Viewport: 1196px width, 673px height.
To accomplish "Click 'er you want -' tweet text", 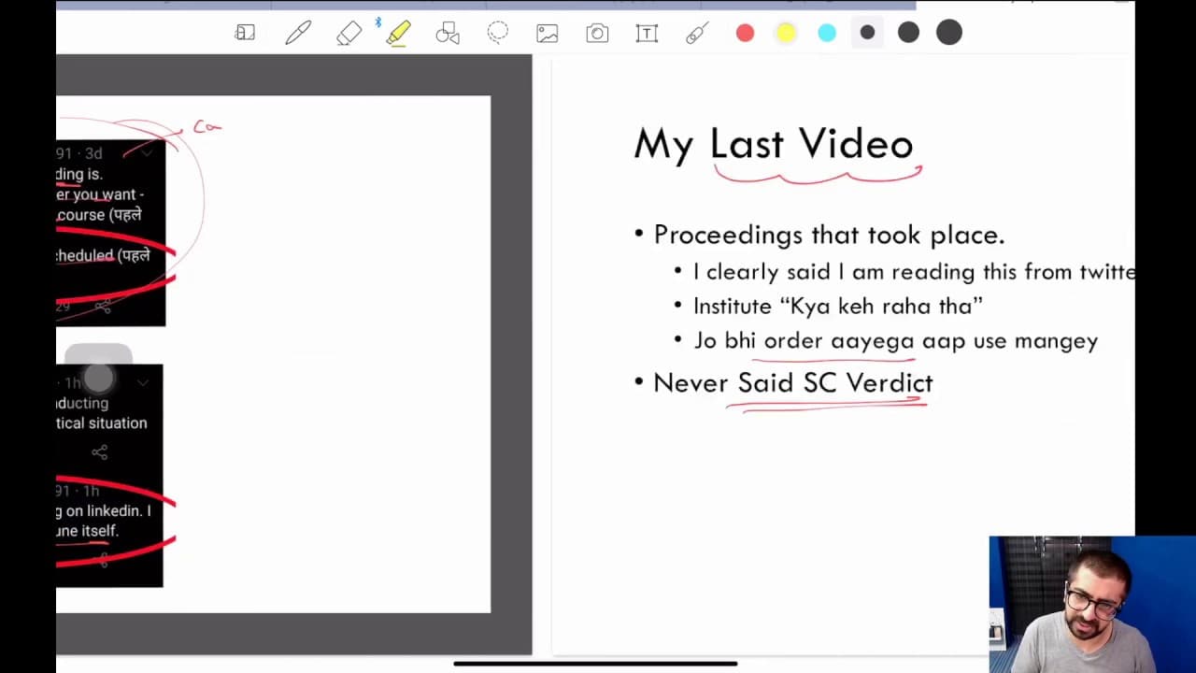I will [x=100, y=194].
